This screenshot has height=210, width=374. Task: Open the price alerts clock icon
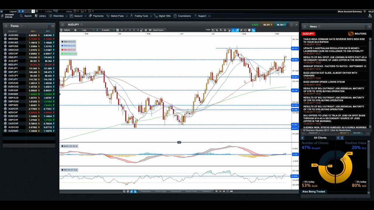pyautogui.click(x=75, y=11)
